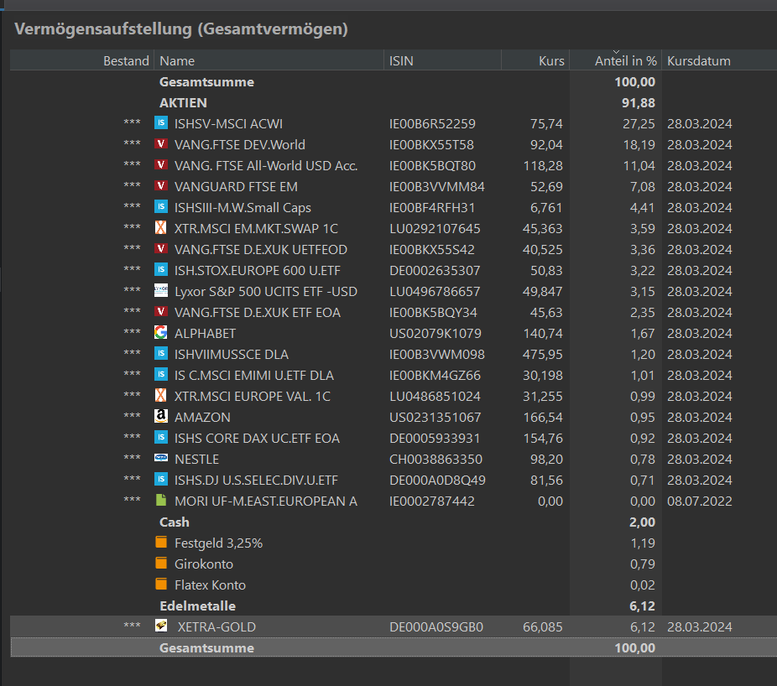Sort by the Bestand column header
777x686 pixels.
tap(82, 60)
